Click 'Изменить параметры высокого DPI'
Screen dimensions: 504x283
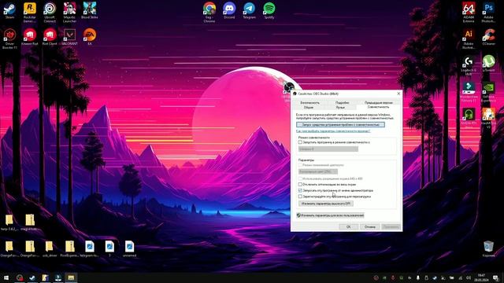tap(326, 204)
